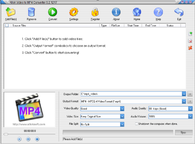Click the Register padlock icon
This screenshot has height=144, width=195.
95,12
